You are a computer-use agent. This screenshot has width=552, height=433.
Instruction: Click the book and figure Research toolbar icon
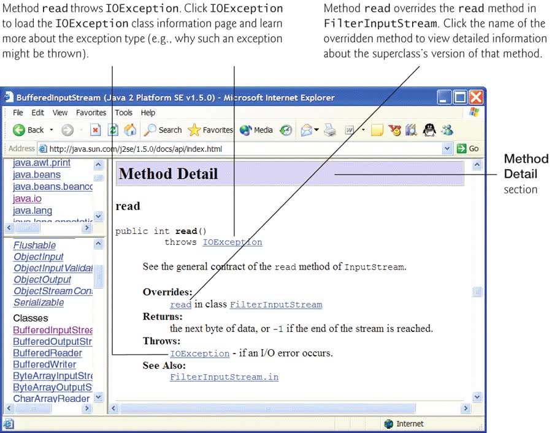tap(411, 130)
